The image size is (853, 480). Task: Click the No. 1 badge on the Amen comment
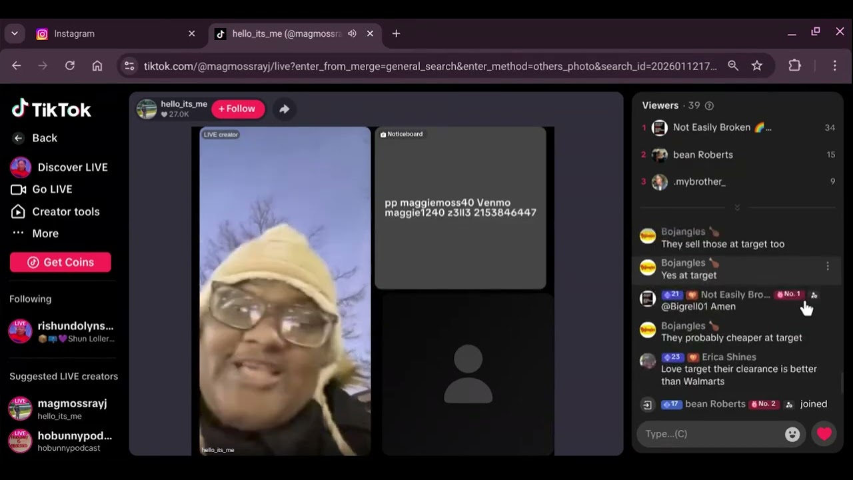click(789, 294)
